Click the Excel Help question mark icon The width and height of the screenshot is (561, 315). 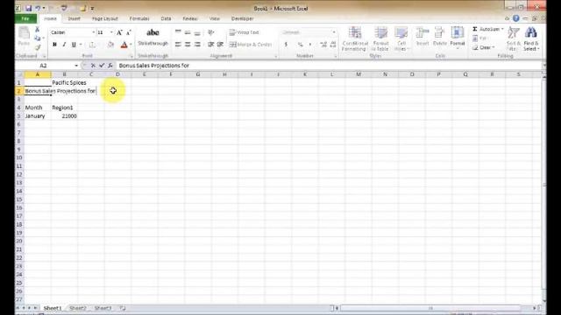[x=516, y=18]
